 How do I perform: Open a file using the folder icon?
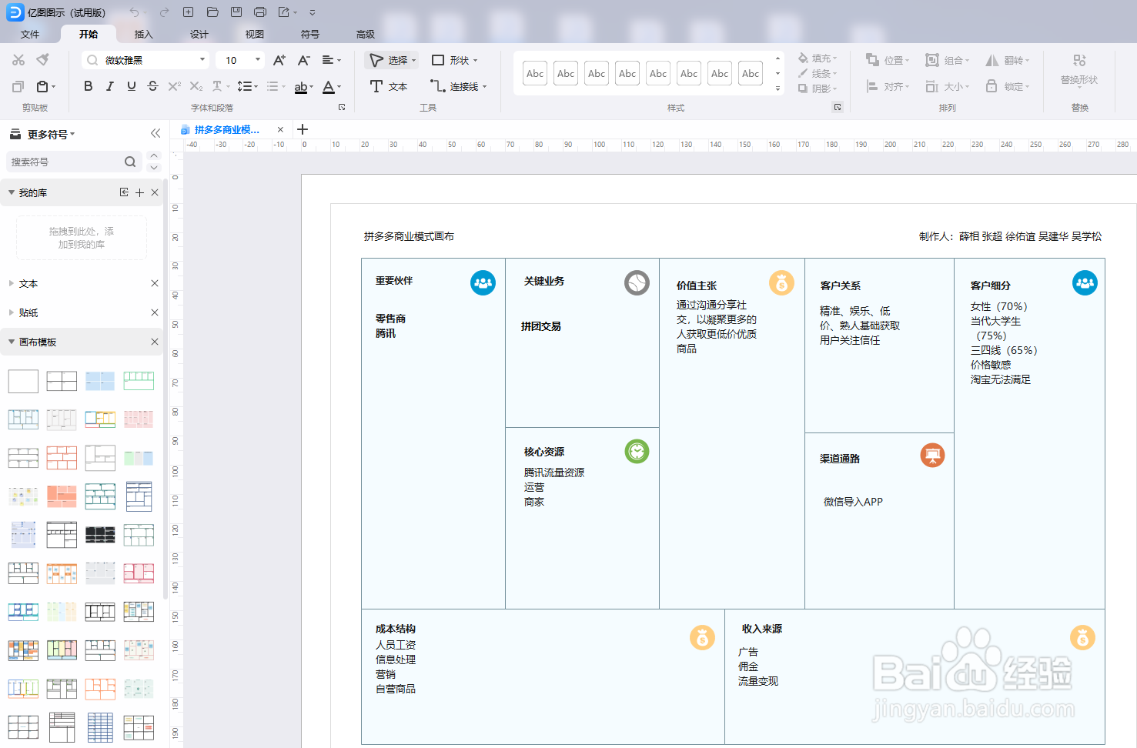(212, 12)
